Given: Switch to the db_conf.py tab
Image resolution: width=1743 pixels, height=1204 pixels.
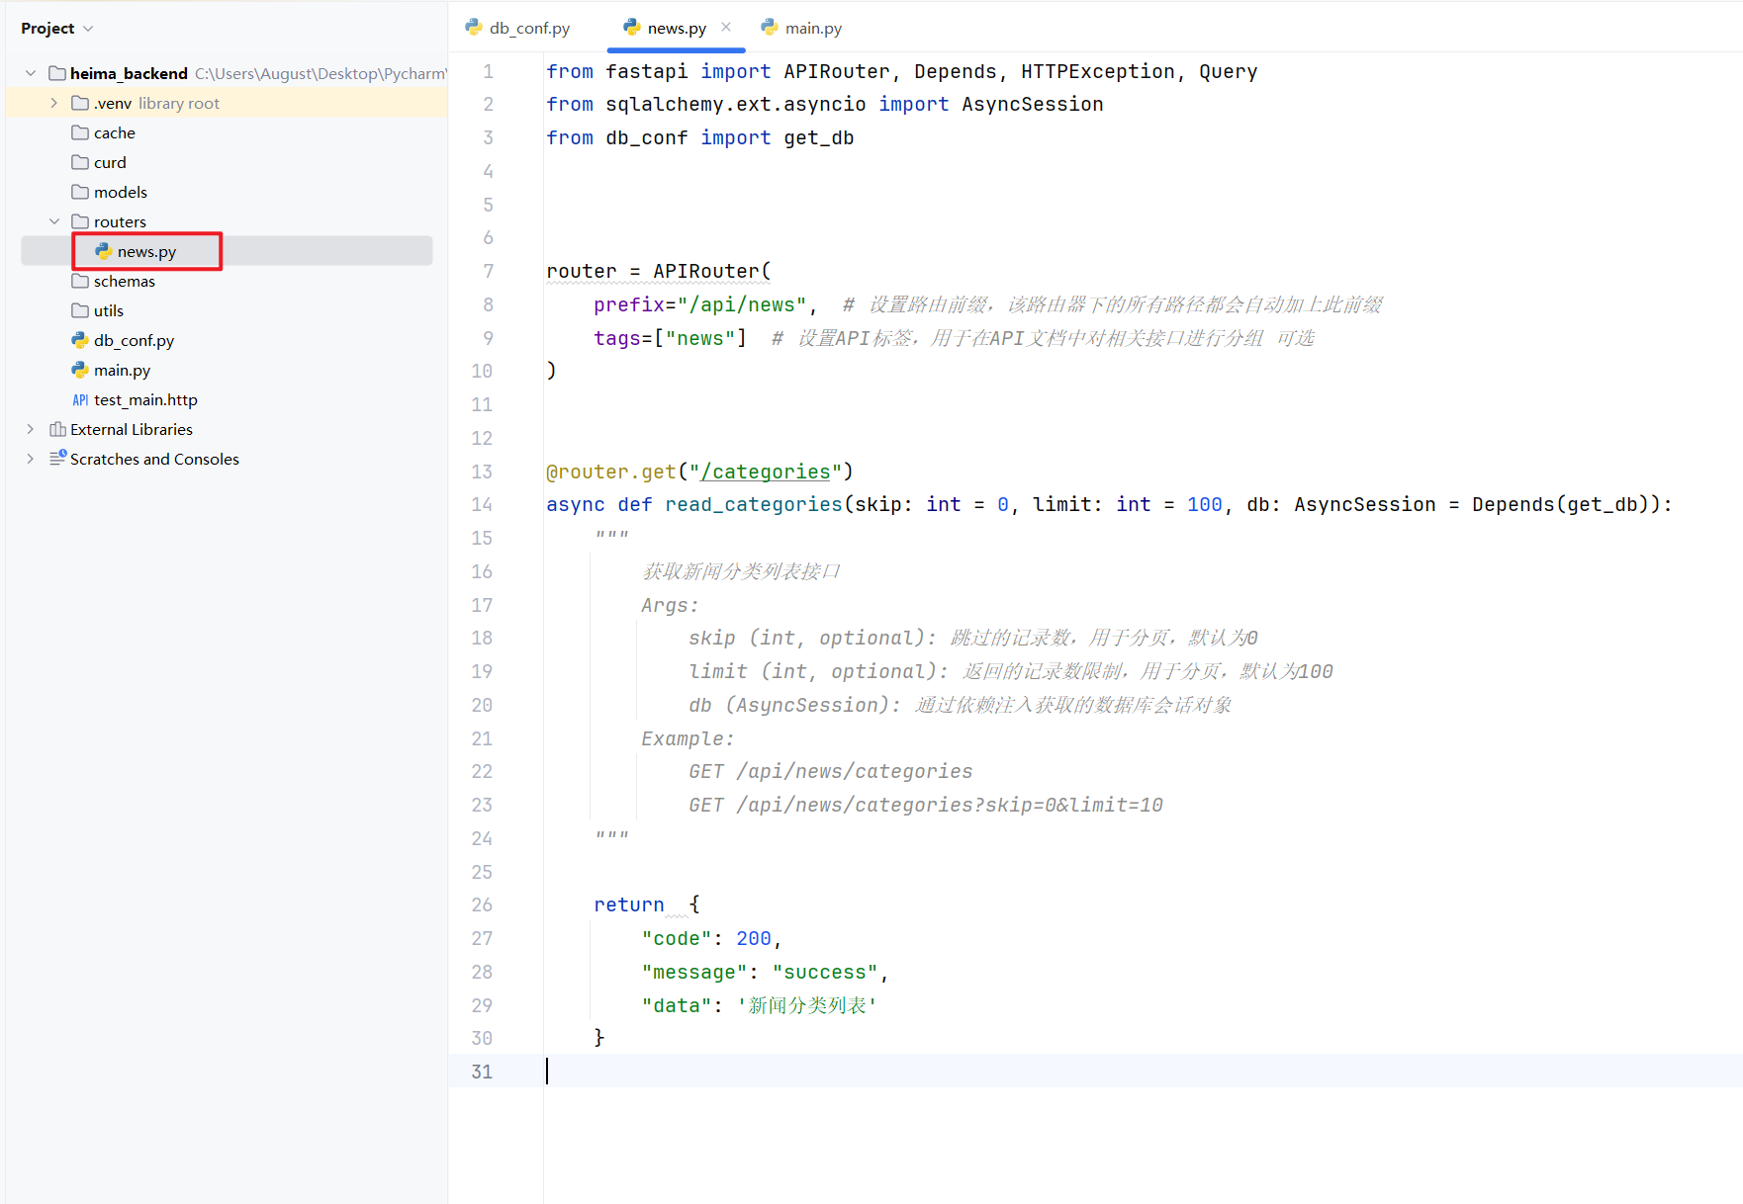Looking at the screenshot, I should 529,28.
